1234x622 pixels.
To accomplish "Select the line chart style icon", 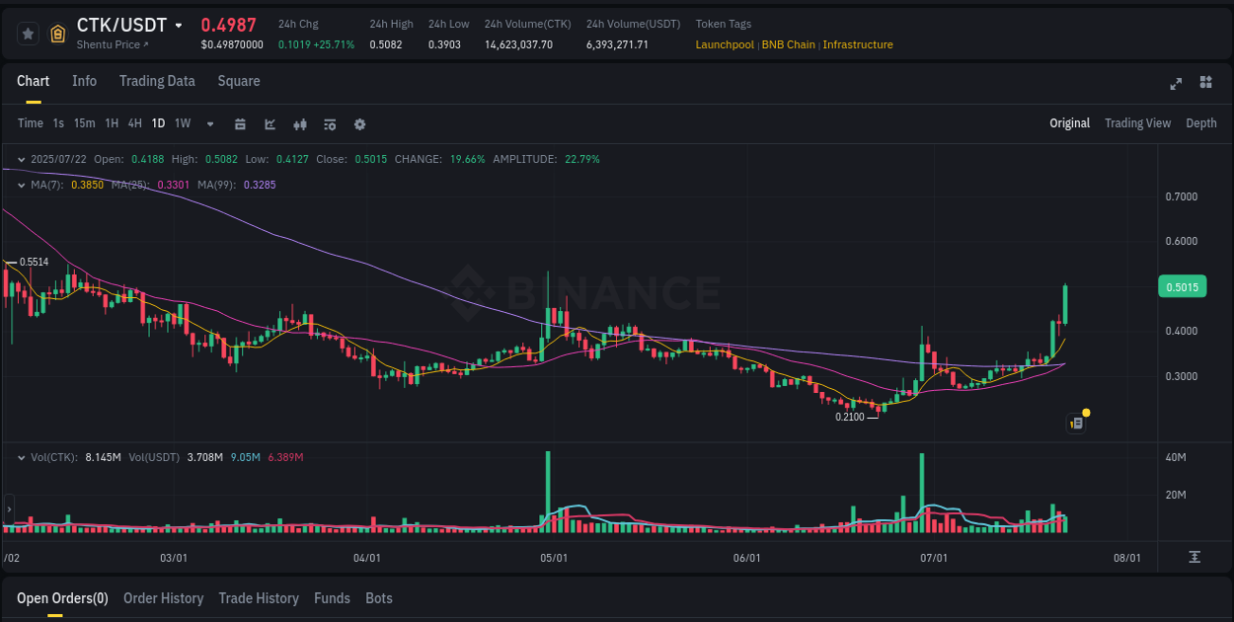I will (x=270, y=122).
